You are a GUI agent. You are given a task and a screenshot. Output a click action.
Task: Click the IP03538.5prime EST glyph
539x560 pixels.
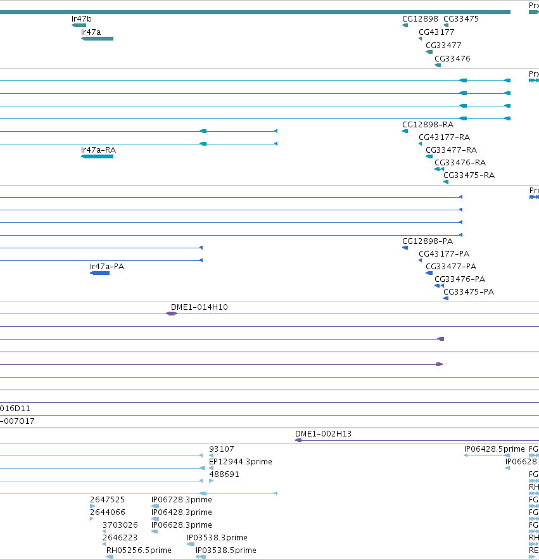201,557
